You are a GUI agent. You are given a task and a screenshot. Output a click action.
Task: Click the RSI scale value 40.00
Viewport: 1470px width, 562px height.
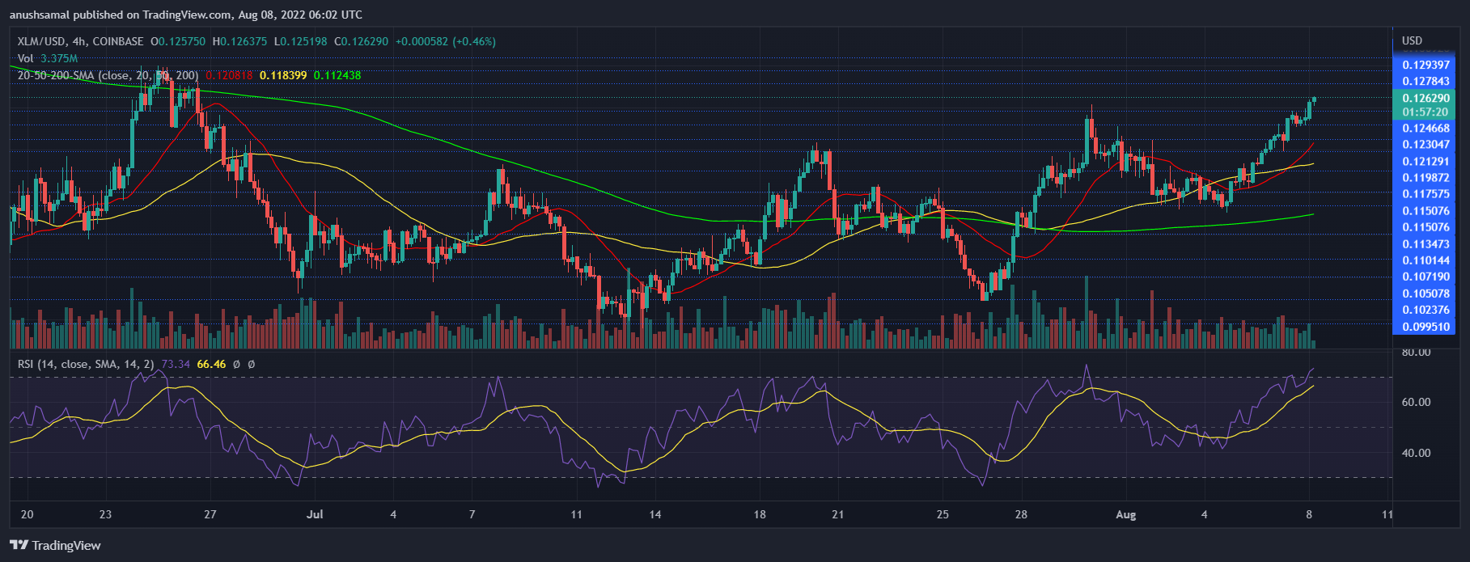click(x=1416, y=453)
